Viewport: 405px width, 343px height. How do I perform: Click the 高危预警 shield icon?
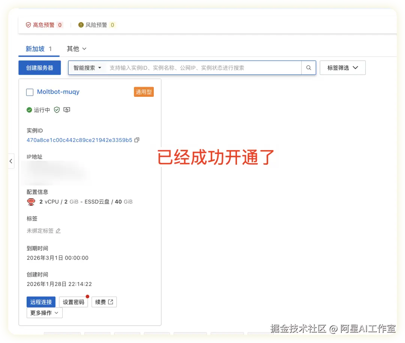point(28,25)
